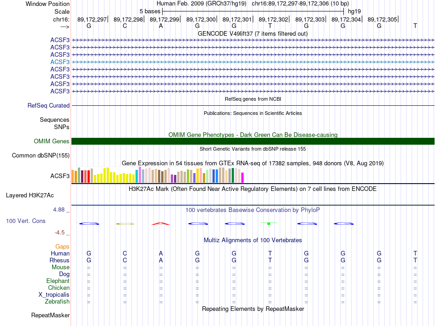The image size is (435, 326).
Task: Click the dark green OMIM gene bar
Action: click(x=253, y=141)
